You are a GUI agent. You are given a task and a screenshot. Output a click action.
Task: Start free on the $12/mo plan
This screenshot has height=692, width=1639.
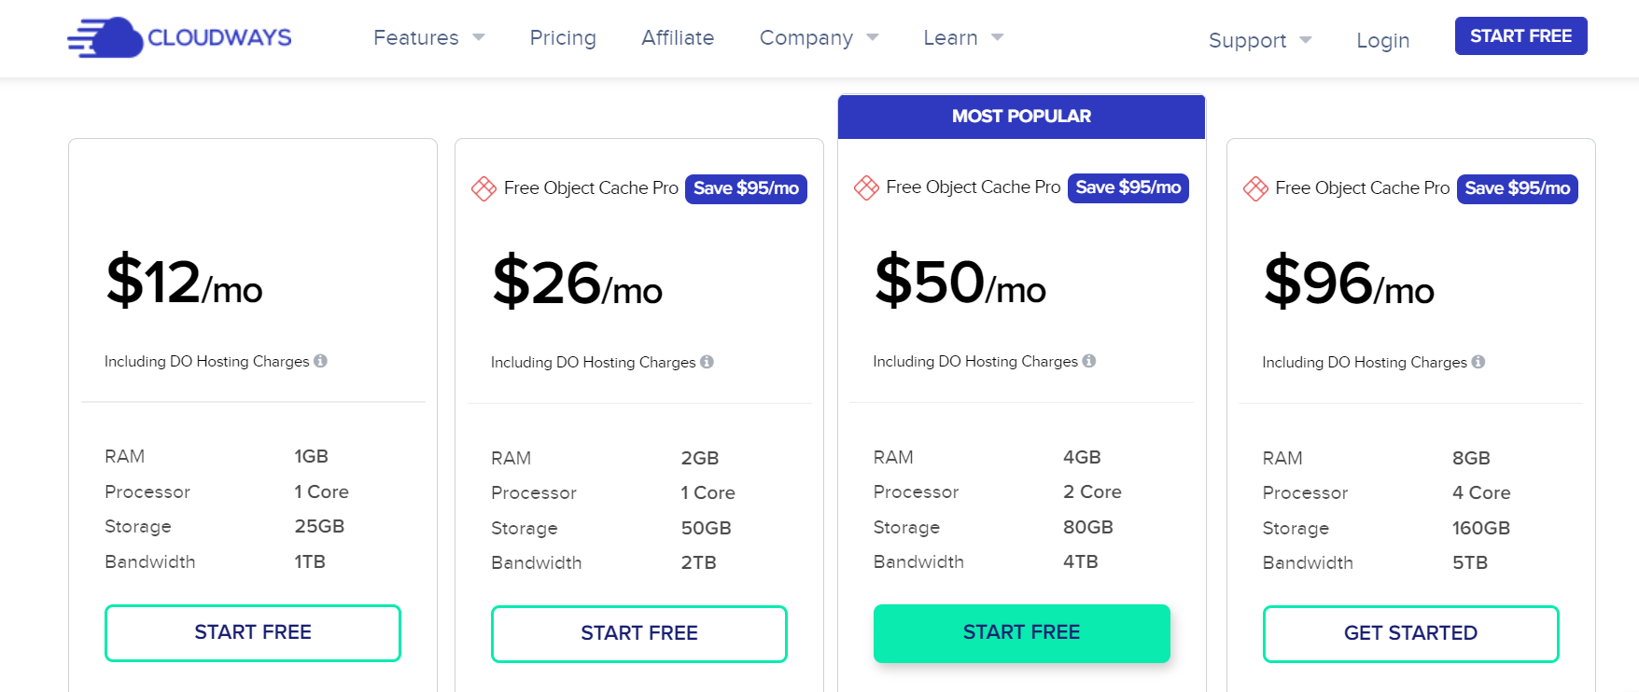click(253, 632)
